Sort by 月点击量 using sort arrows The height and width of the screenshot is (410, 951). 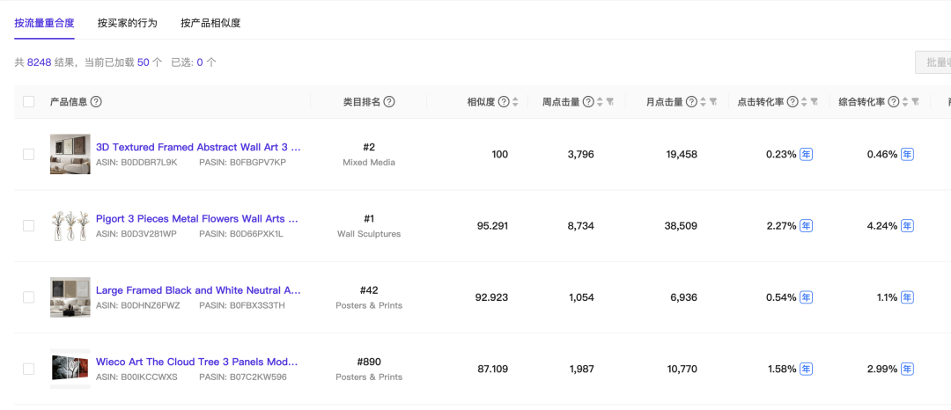click(703, 102)
